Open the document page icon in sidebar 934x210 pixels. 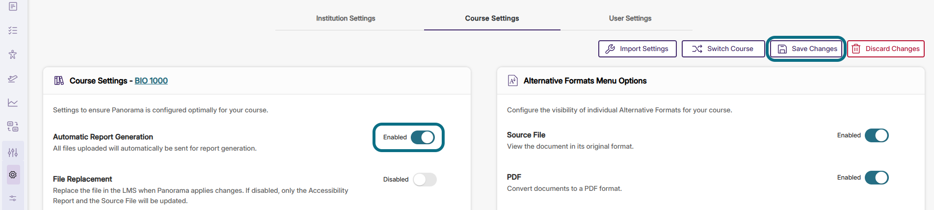pyautogui.click(x=13, y=6)
